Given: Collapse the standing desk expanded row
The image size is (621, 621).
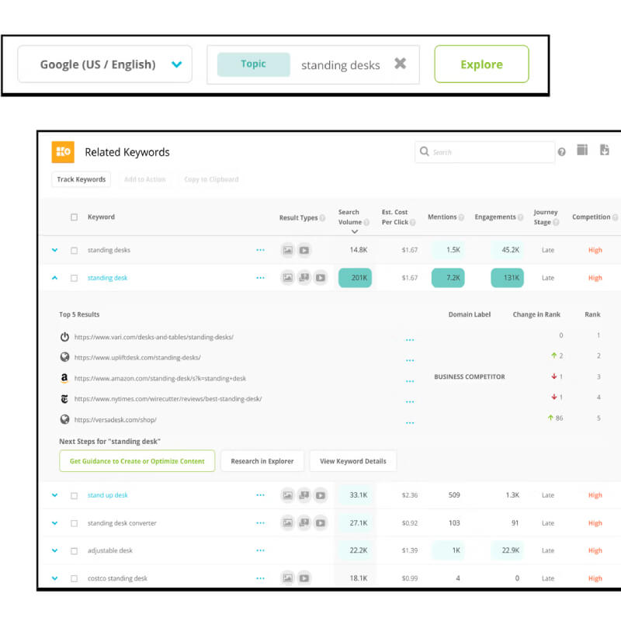Looking at the screenshot, I should pos(54,278).
